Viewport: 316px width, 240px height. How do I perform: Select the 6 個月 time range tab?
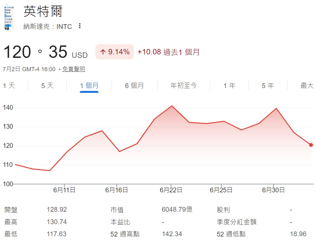click(x=134, y=86)
